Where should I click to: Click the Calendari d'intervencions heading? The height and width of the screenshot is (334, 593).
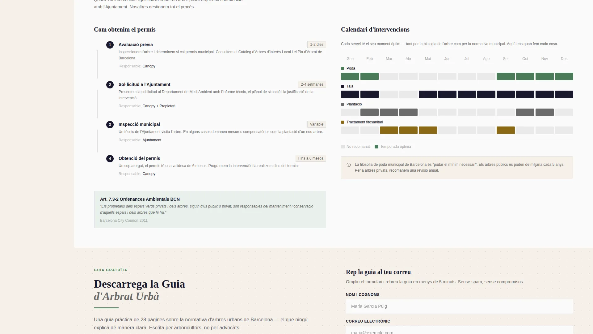[375, 29]
